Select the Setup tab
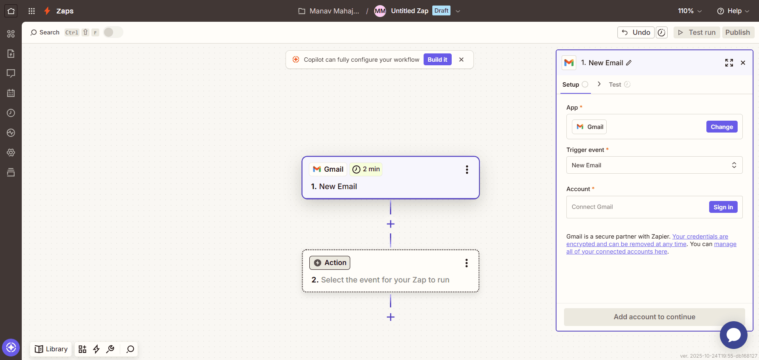The width and height of the screenshot is (759, 360). 571,85
